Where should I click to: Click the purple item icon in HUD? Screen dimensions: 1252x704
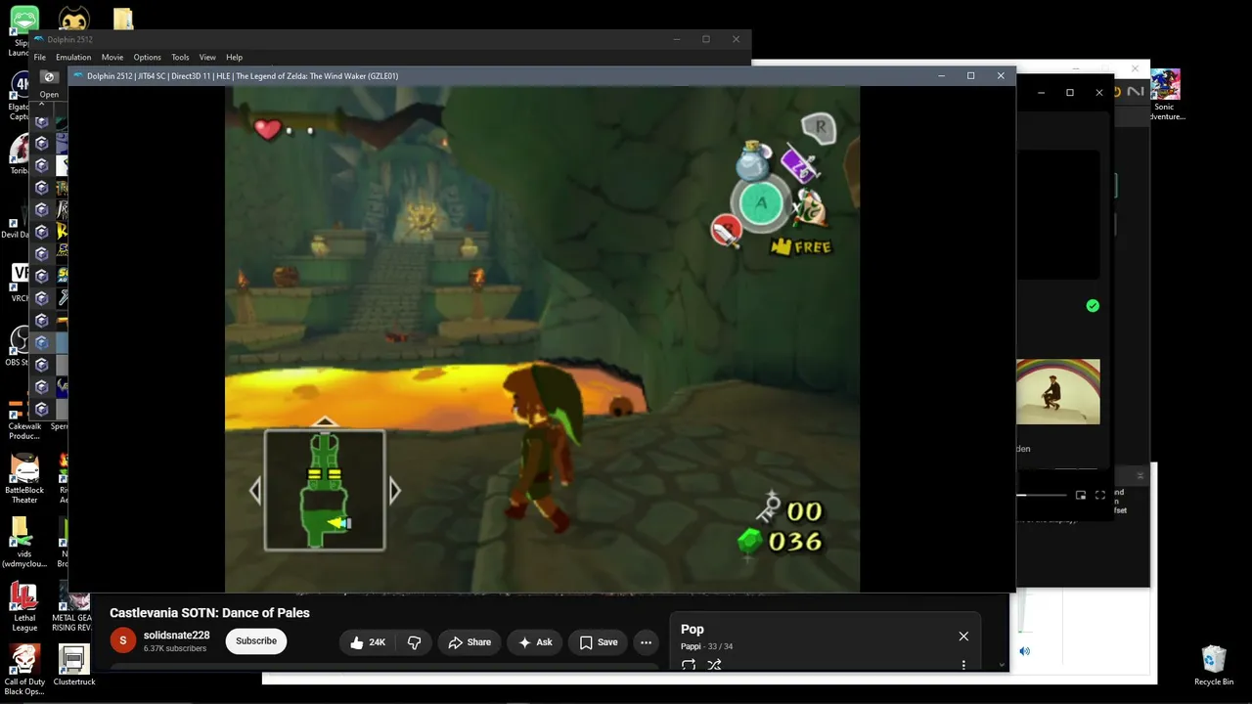pyautogui.click(x=799, y=164)
